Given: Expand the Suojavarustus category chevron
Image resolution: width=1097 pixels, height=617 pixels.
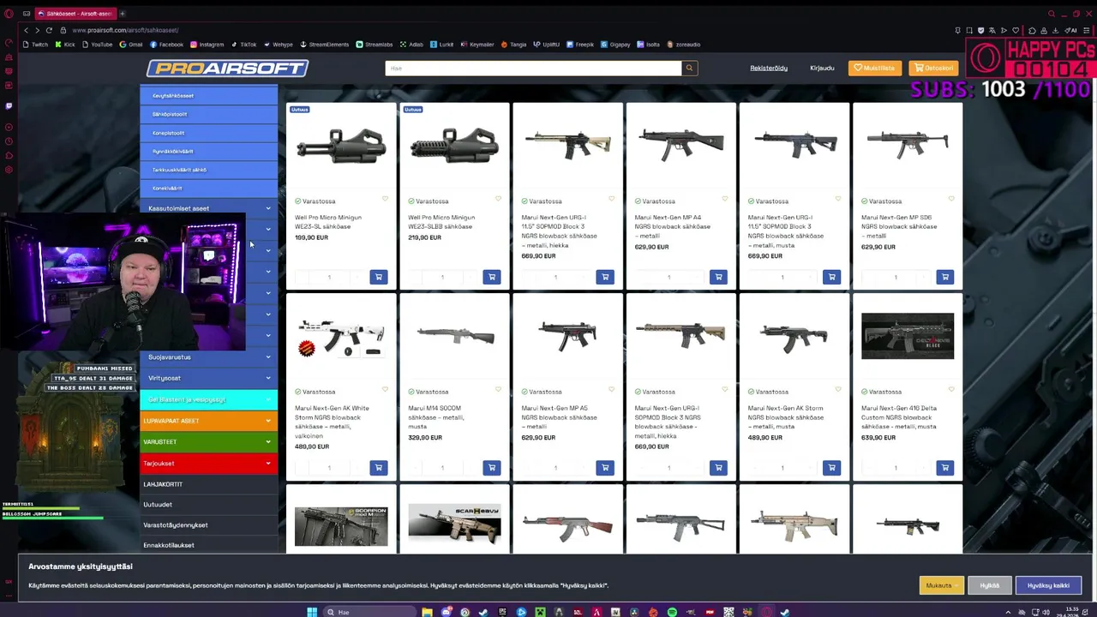Looking at the screenshot, I should click(x=268, y=356).
